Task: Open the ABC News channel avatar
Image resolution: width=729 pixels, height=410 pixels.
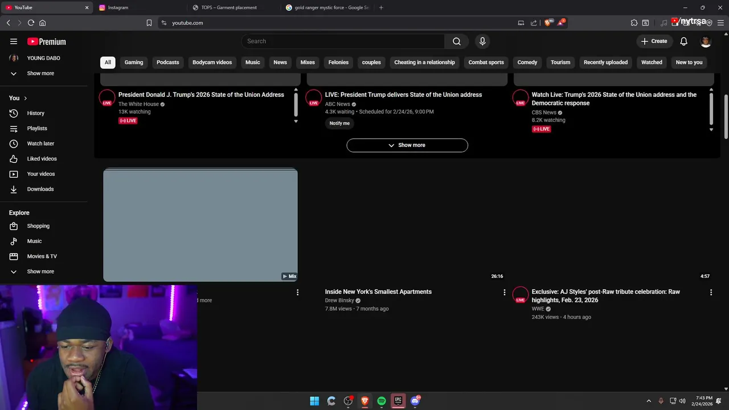Action: (x=314, y=98)
